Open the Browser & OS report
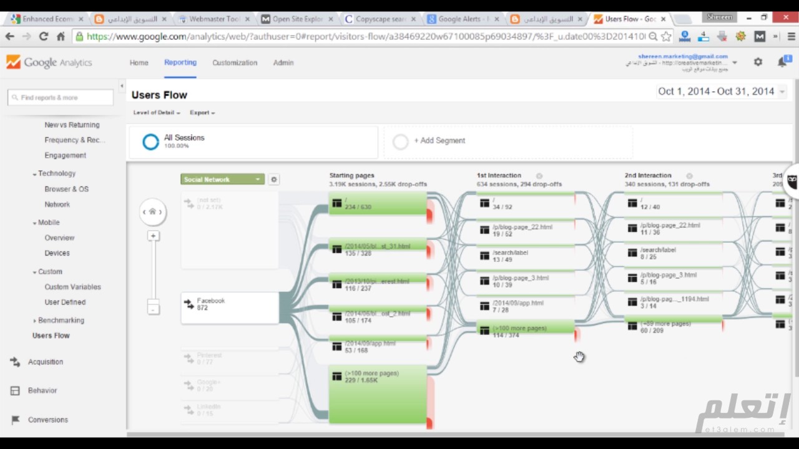This screenshot has height=449, width=799. tap(66, 189)
